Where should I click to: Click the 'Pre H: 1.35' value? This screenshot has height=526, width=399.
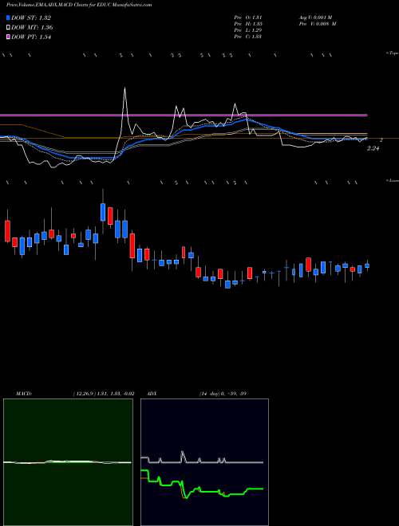[248, 24]
